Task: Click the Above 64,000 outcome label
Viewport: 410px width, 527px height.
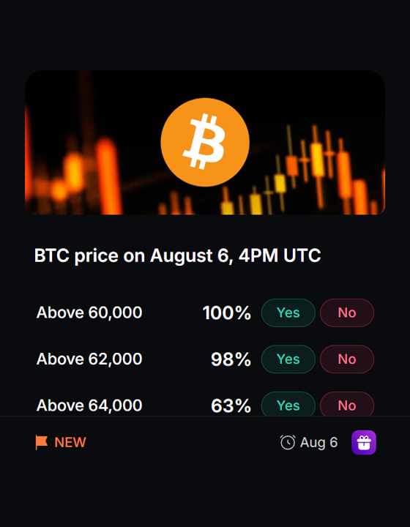Action: (x=89, y=405)
